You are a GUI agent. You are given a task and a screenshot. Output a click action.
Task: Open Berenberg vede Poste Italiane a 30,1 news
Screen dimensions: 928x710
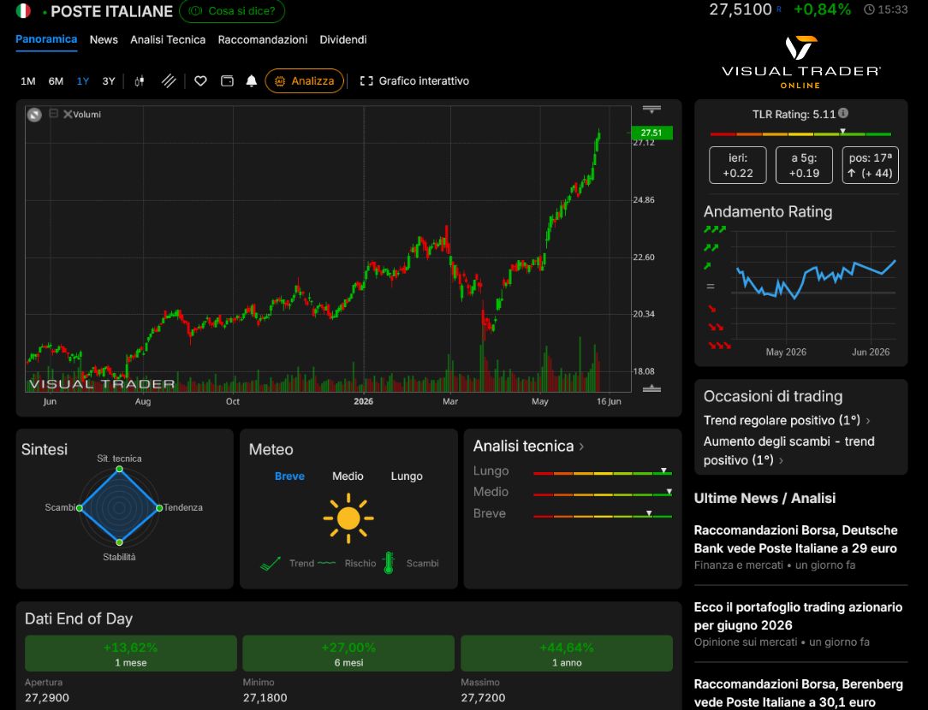(x=798, y=693)
